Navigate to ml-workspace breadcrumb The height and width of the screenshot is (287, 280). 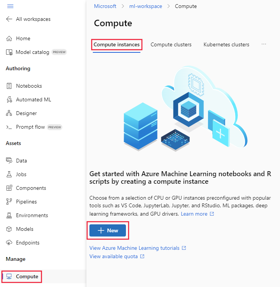[146, 6]
